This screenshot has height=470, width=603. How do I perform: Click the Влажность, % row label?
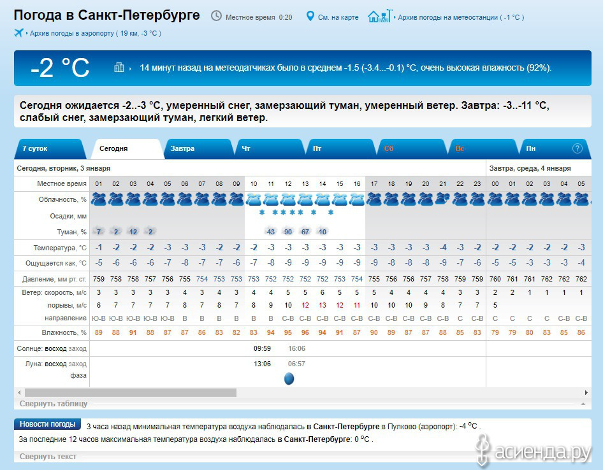pos(64,332)
